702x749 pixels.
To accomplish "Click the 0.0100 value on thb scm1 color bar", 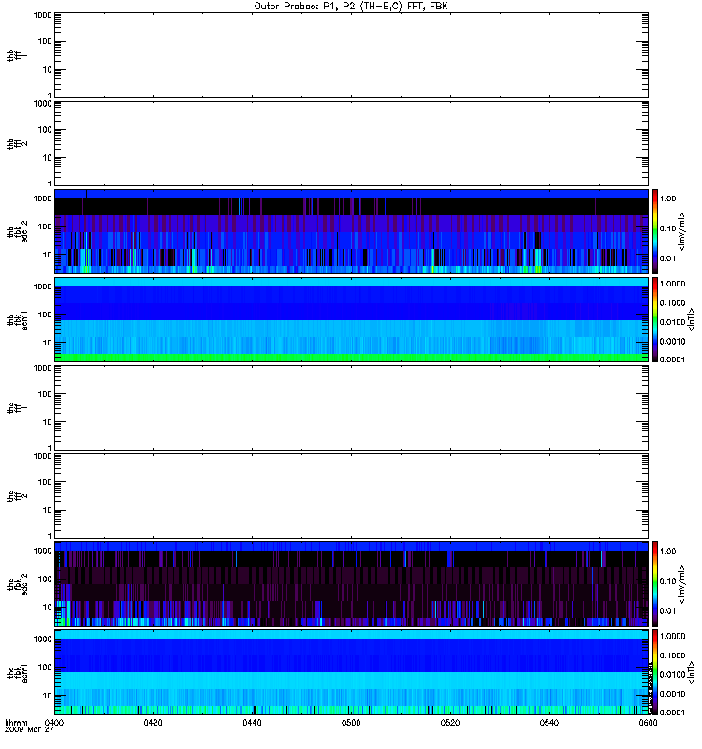I will (672, 322).
